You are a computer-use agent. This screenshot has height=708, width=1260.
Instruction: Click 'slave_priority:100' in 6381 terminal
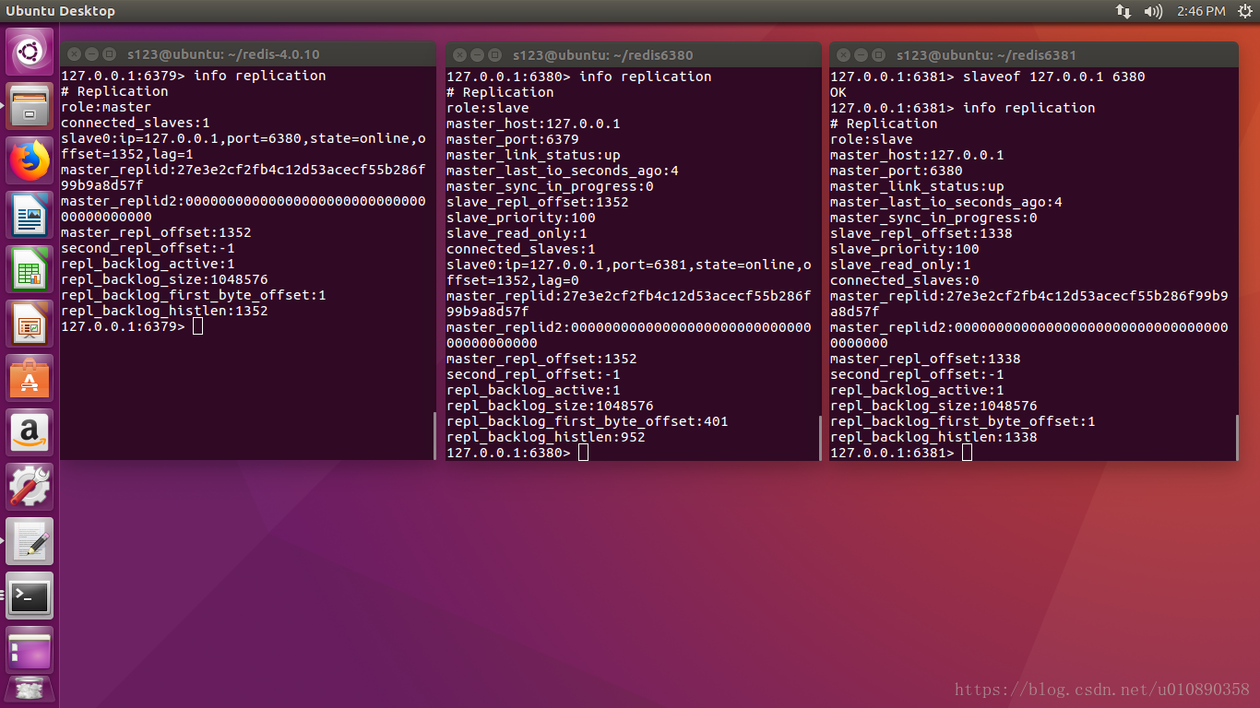[905, 249]
